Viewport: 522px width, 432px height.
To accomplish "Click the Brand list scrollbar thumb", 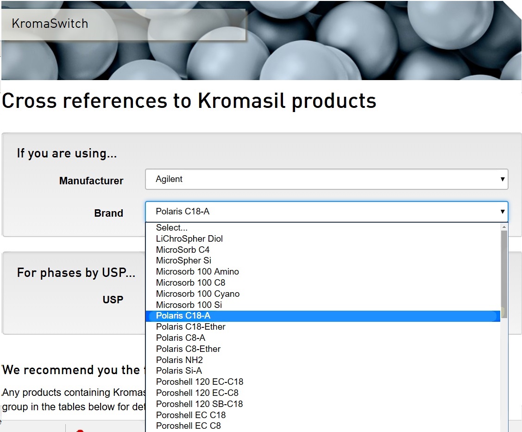I will pos(504,274).
